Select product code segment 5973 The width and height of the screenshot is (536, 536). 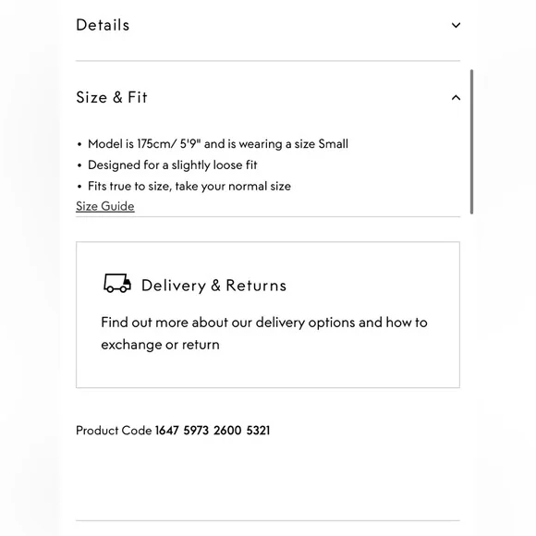click(x=196, y=431)
